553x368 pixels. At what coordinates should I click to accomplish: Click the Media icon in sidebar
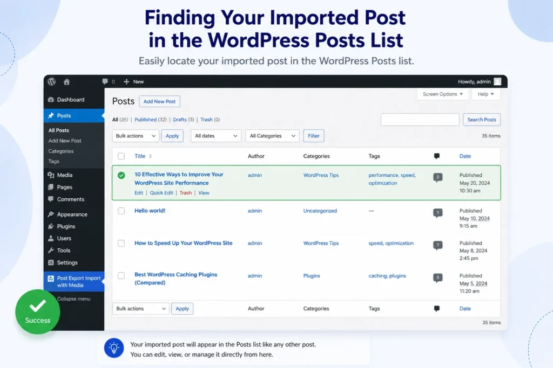(51, 175)
